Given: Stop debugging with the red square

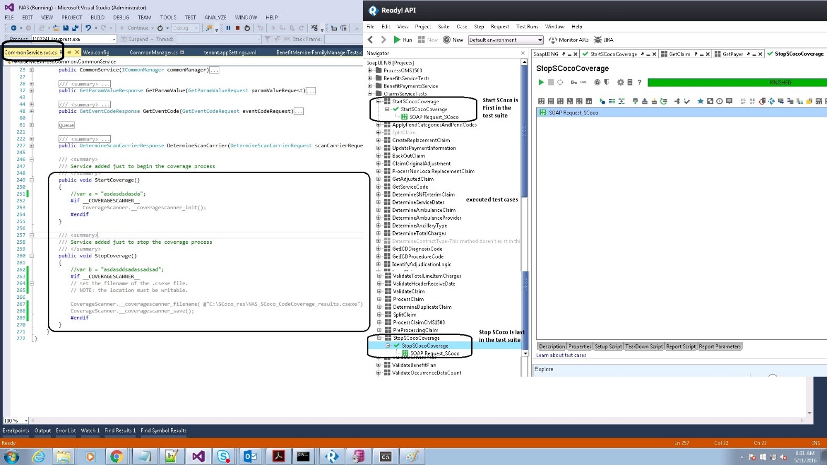Looking at the screenshot, I should click(238, 28).
